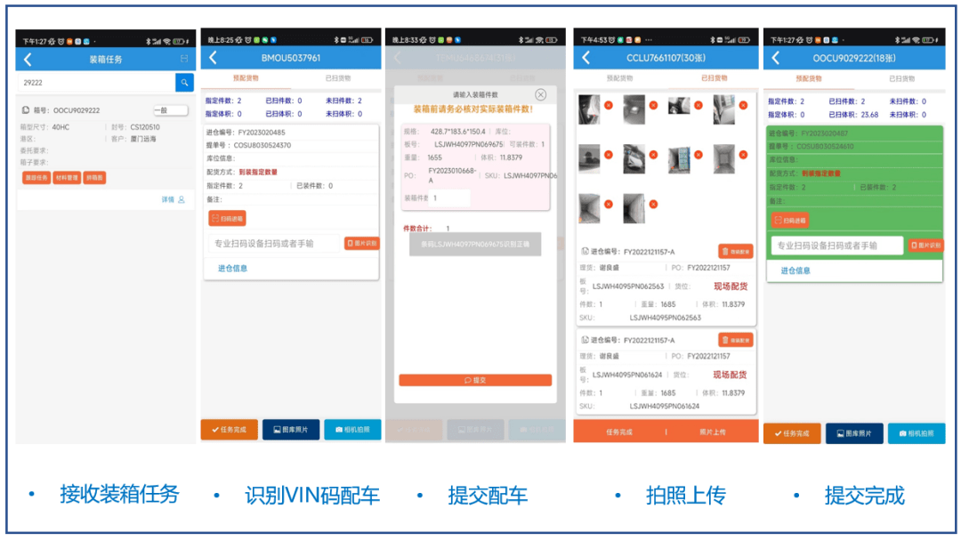This screenshot has width=961, height=541.
Task: Click gray 条码LSJWH4097PN069675识别正确 bar
Action: pos(475,244)
